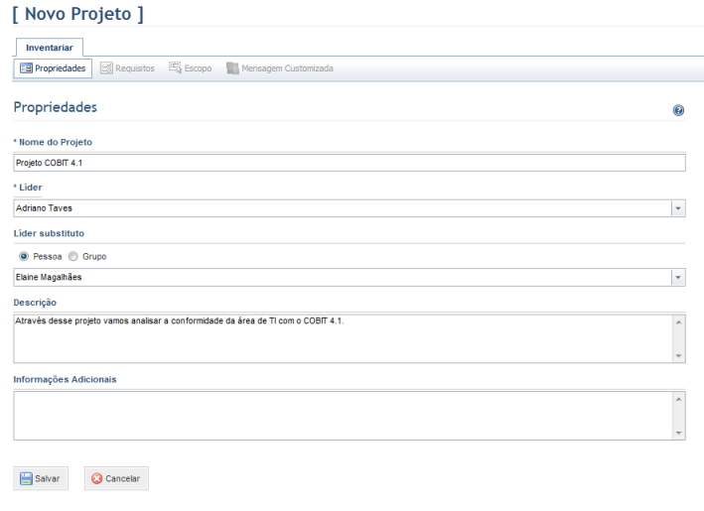This screenshot has height=511, width=704.
Task: Open the Líder dropdown arrow
Action: click(x=678, y=208)
